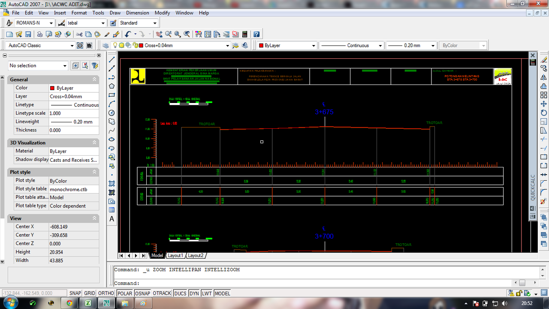Open Layer Properties Manager icon
The image size is (549, 309).
coord(106,45)
